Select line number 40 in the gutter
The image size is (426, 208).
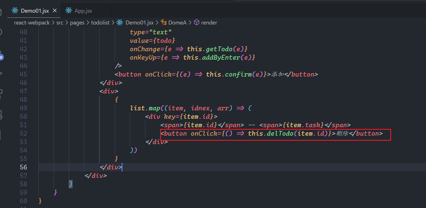point(23,32)
